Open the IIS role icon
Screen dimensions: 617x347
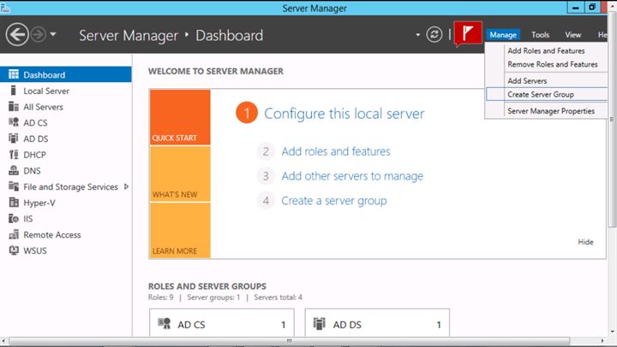pos(14,219)
